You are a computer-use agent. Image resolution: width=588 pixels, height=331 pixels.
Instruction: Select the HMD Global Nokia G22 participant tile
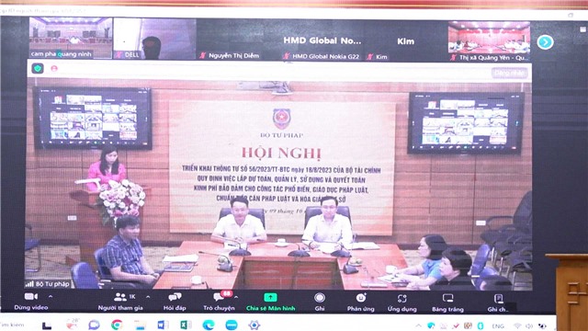(322, 40)
